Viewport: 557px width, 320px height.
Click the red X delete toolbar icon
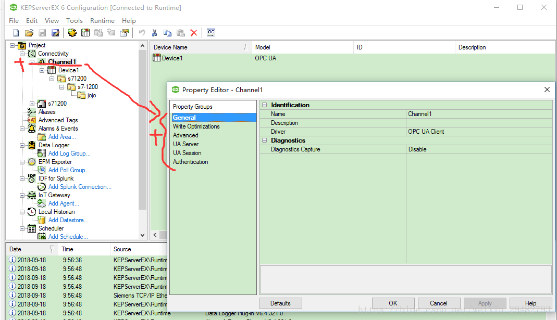pos(194,32)
